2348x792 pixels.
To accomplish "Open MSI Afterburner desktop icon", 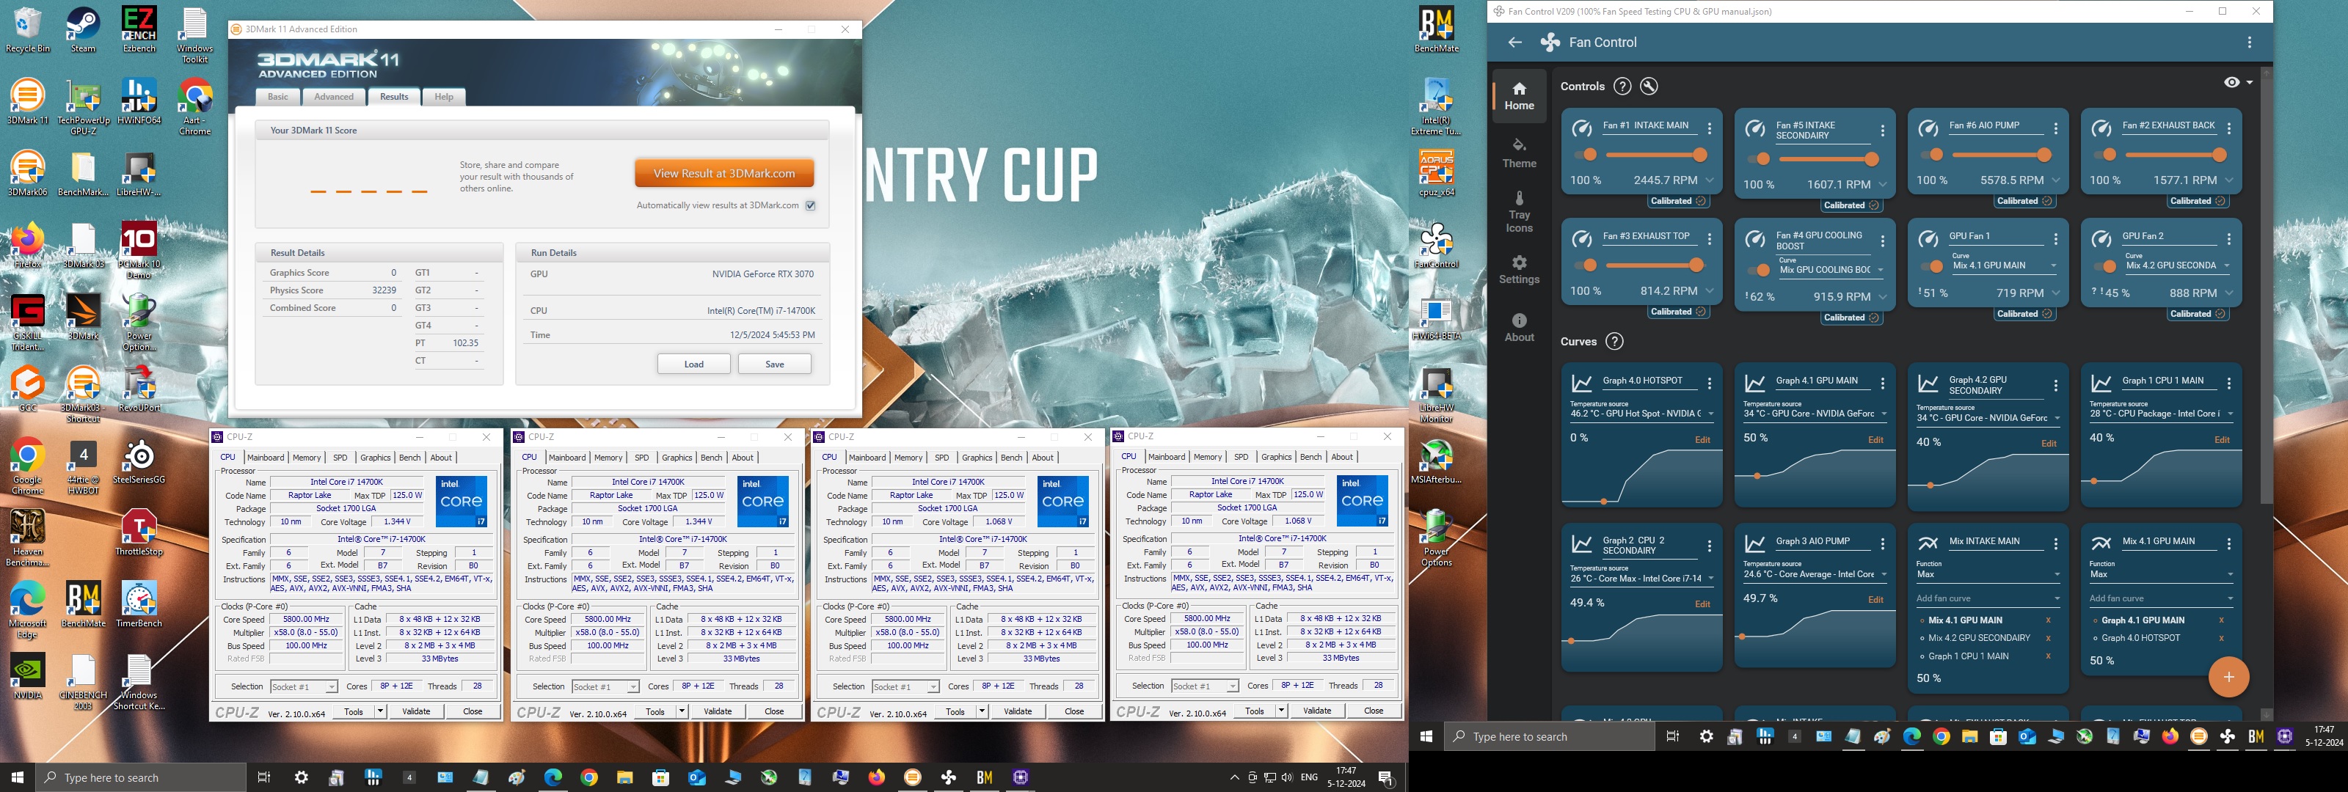I will [x=1437, y=461].
